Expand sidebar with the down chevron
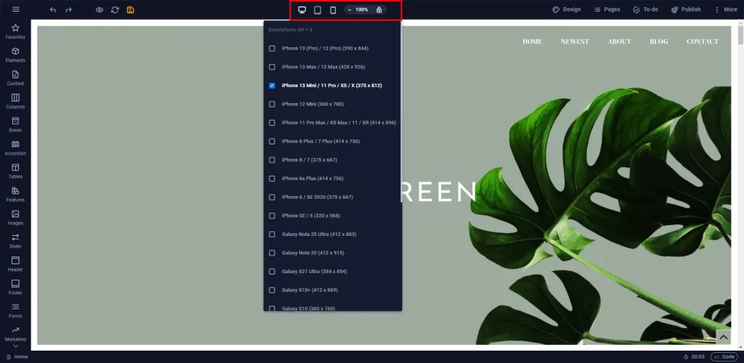 click(15, 346)
